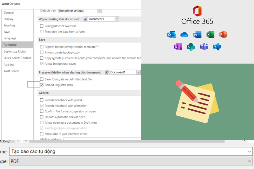Click the file name field

[131, 152]
